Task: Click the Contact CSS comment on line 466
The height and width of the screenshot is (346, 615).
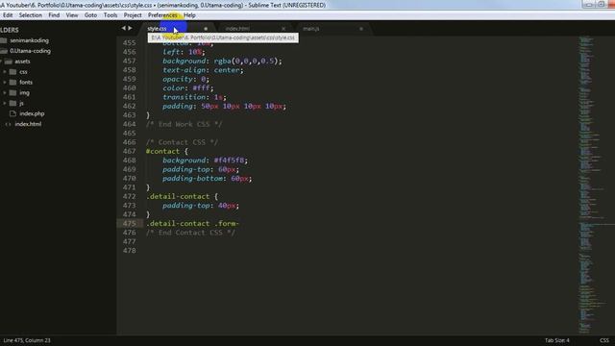Action: pyautogui.click(x=182, y=142)
